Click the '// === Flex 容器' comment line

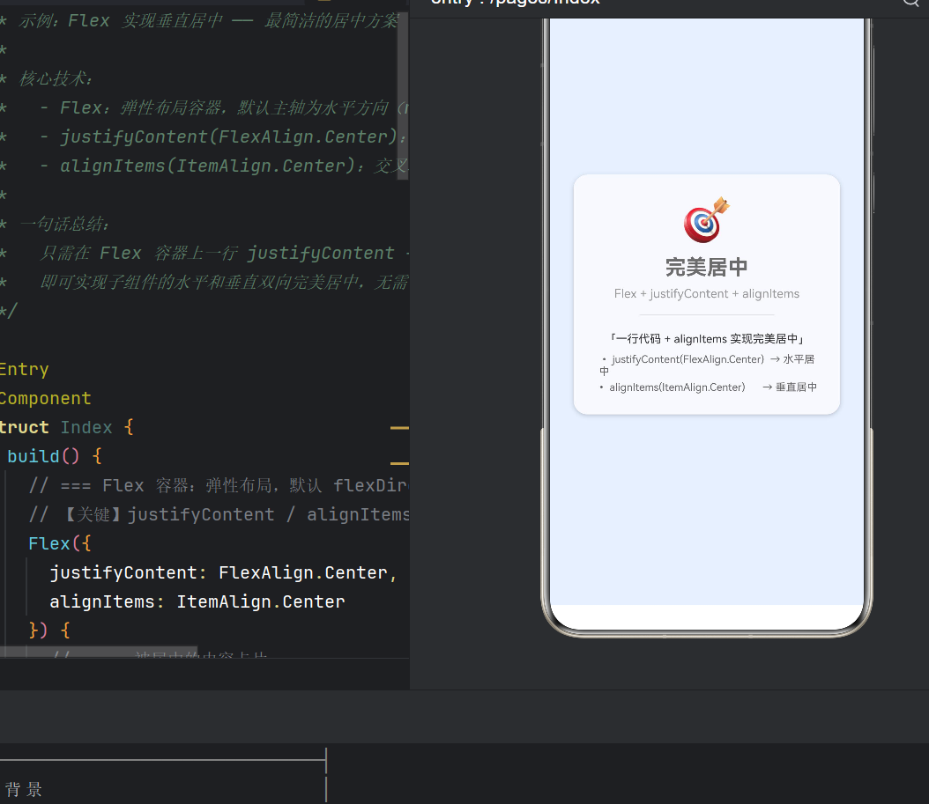pyautogui.click(x=219, y=485)
